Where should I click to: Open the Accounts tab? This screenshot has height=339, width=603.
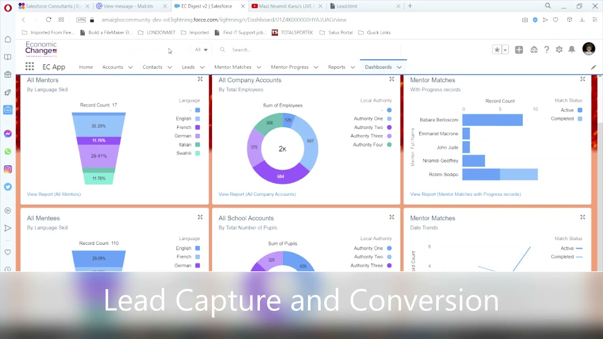[x=113, y=67]
